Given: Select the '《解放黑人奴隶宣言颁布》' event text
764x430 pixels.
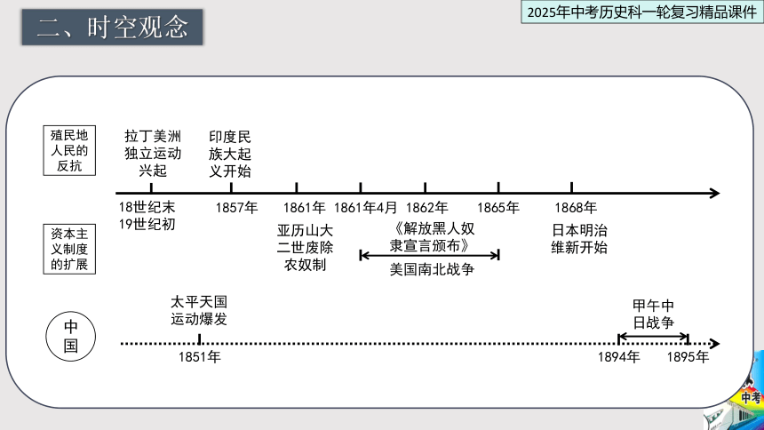Looking at the screenshot, I should (432, 237).
